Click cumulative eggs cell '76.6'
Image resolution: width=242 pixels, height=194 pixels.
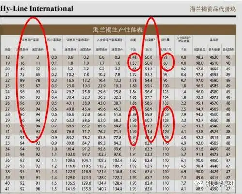pyautogui.click(x=70, y=132)
